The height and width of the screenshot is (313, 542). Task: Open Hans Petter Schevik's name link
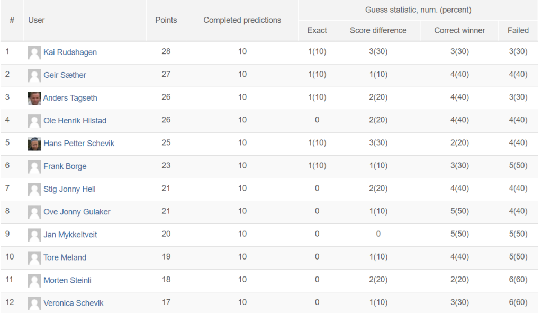coord(79,144)
